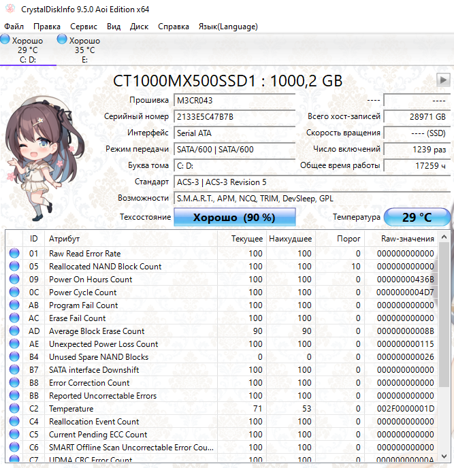Viewport: 454px width, 468px height.
Task: Click the Raw-значения column header
Action: [401, 239]
